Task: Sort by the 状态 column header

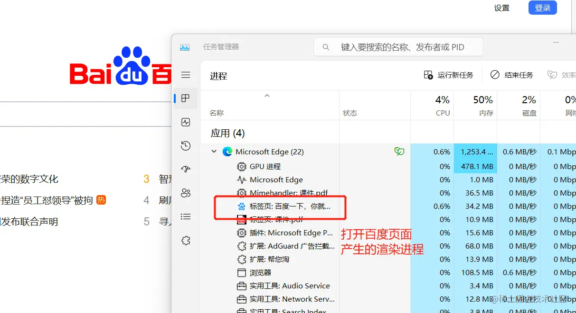Action: [x=350, y=113]
